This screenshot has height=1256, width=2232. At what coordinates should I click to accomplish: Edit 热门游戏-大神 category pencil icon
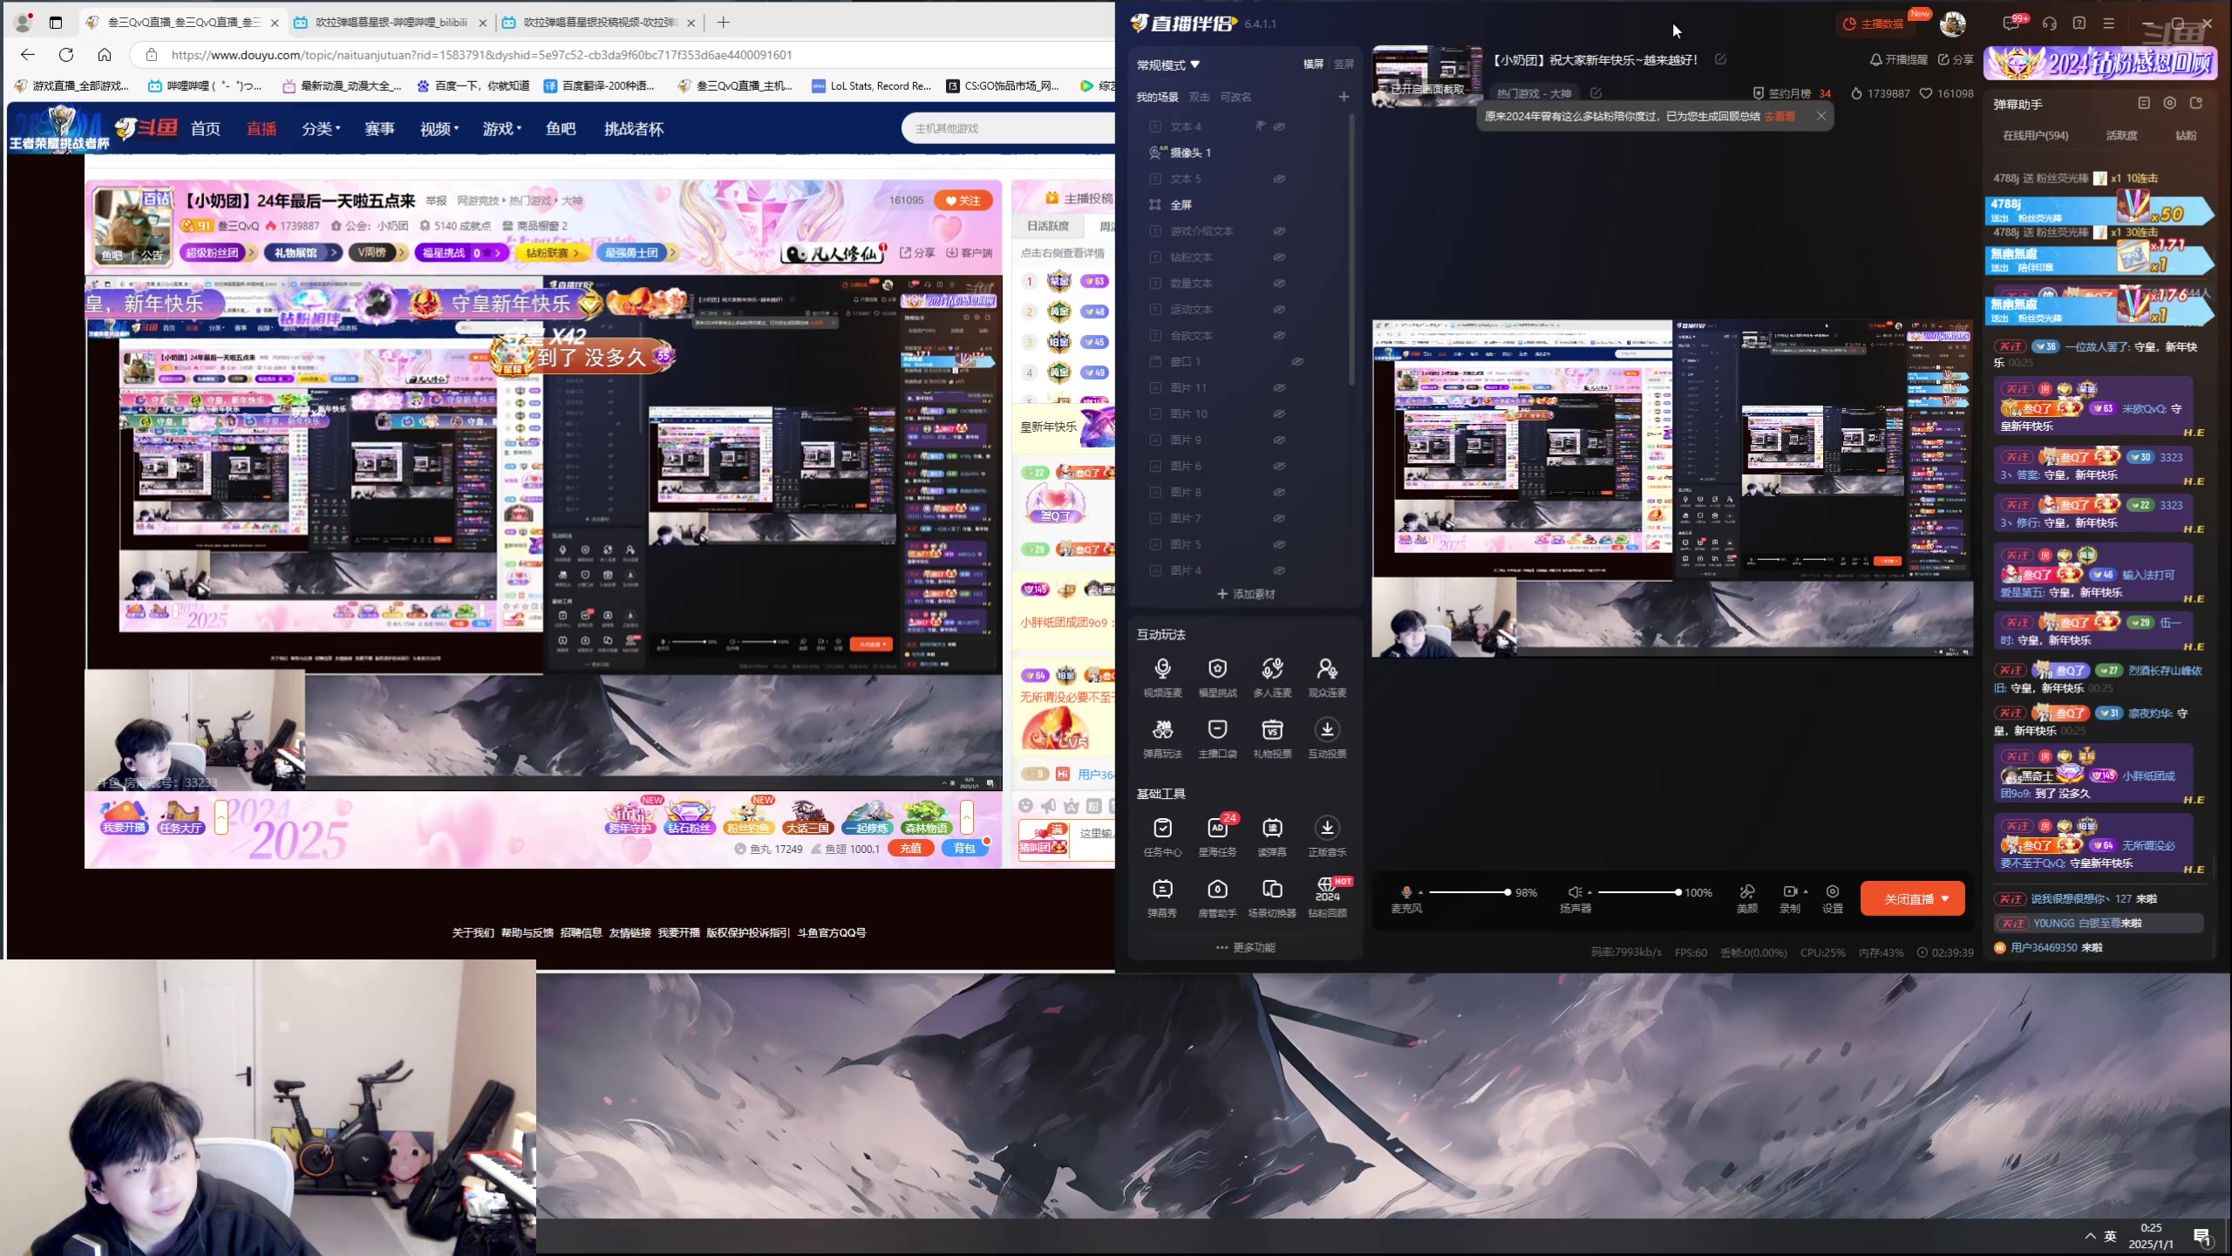point(1596,92)
